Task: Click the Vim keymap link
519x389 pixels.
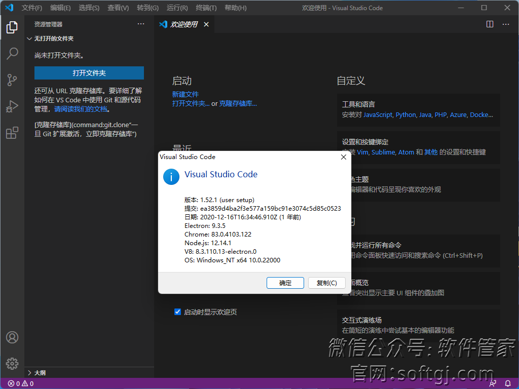Action: [362, 152]
